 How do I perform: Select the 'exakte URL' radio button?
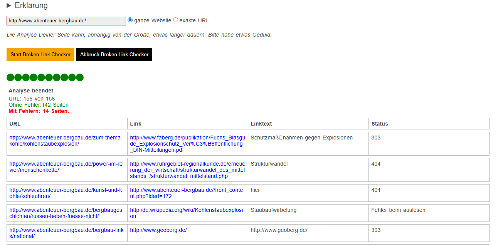[x=176, y=20]
